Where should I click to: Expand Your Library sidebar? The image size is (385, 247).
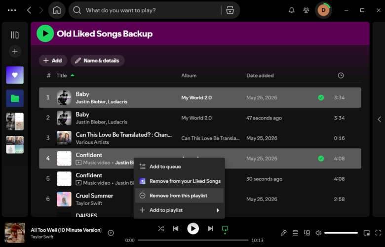pyautogui.click(x=15, y=35)
